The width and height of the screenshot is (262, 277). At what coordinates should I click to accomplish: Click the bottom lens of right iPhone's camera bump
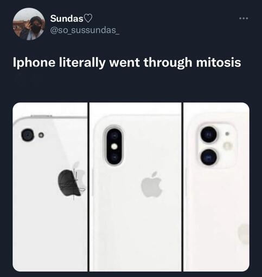click(x=209, y=157)
